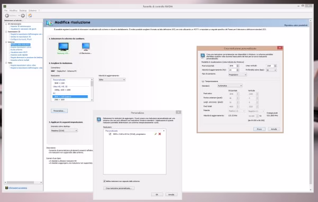Screen dimensions: 318x202
Task: Select 'Imposta audio digitale' tree item
Action: [x=19, y=55]
